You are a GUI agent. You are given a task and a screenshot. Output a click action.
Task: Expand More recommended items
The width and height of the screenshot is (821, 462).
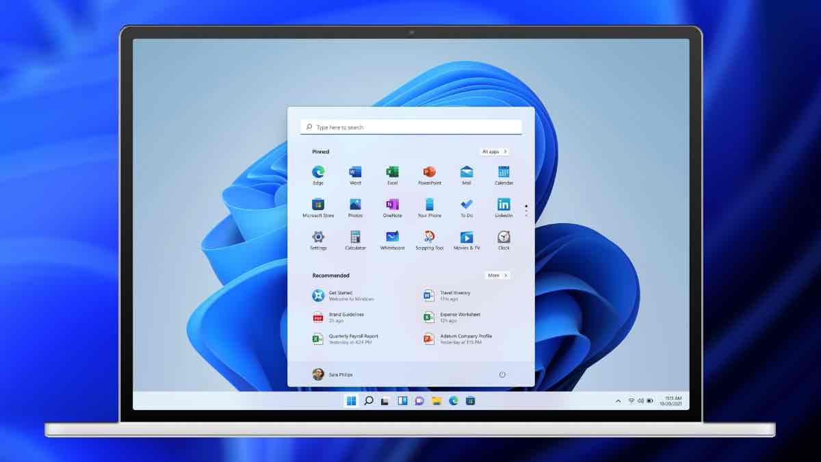pyautogui.click(x=497, y=275)
